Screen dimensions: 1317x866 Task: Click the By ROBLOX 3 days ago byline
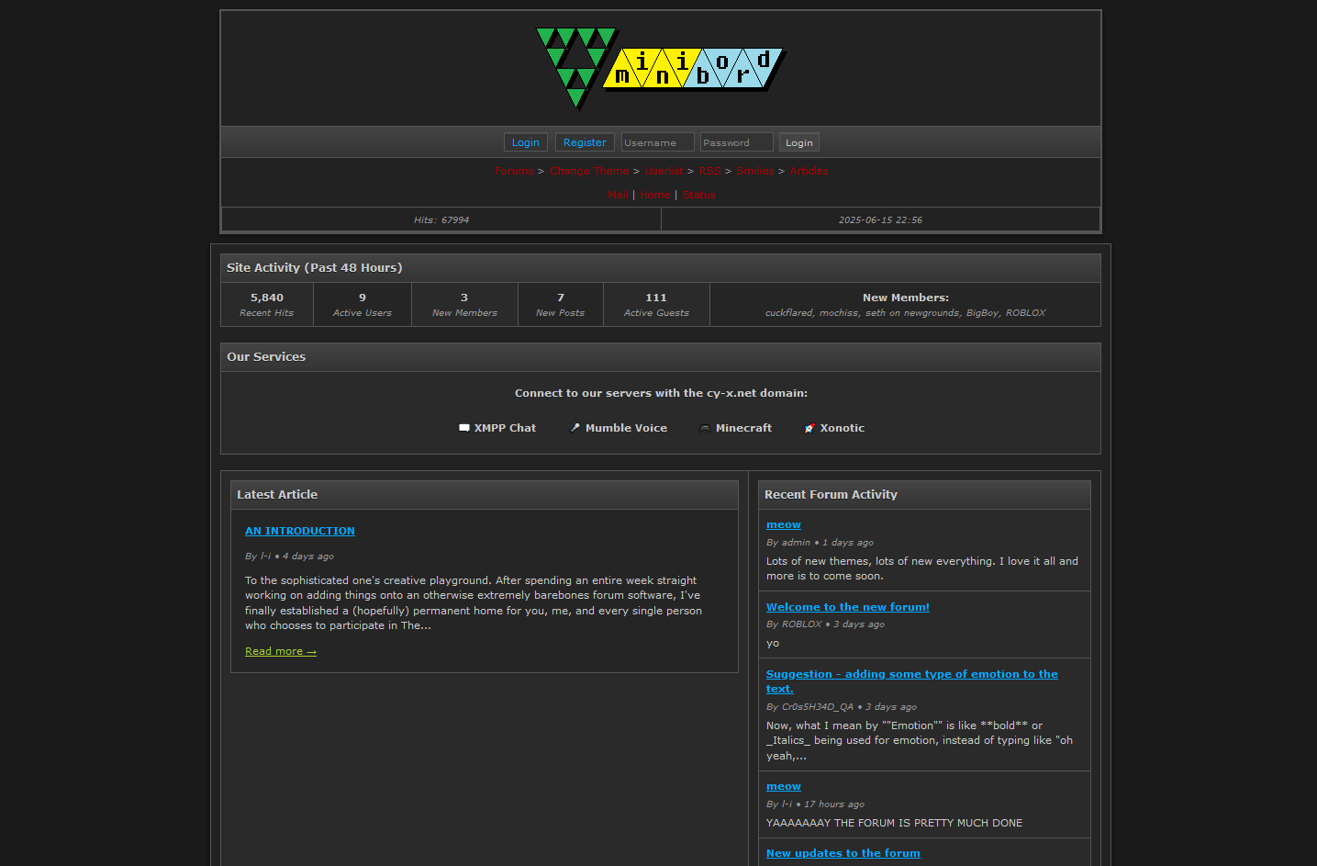(x=825, y=624)
